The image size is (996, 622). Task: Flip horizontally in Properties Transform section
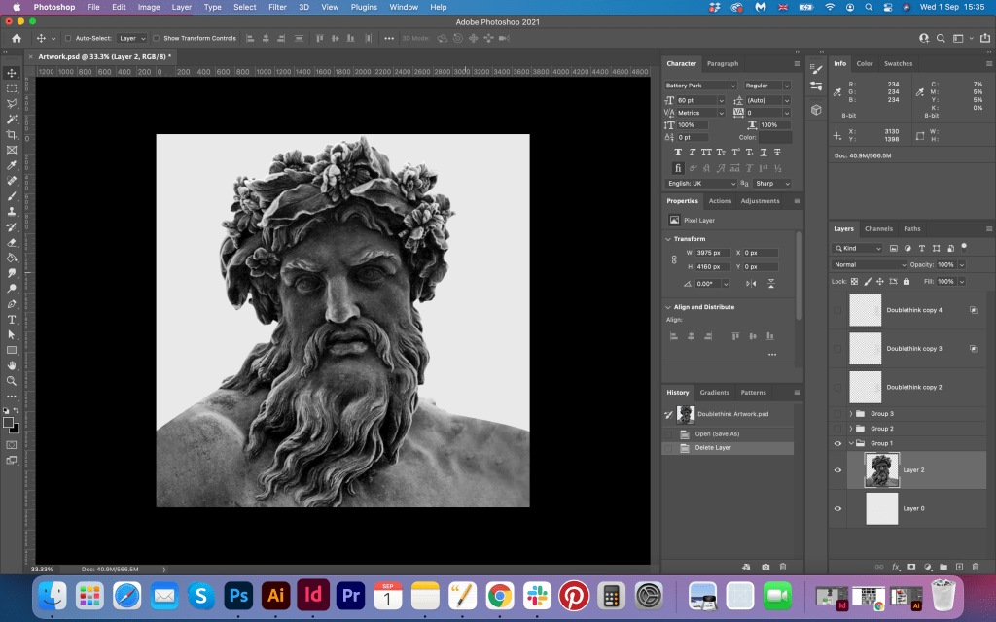pyautogui.click(x=750, y=284)
